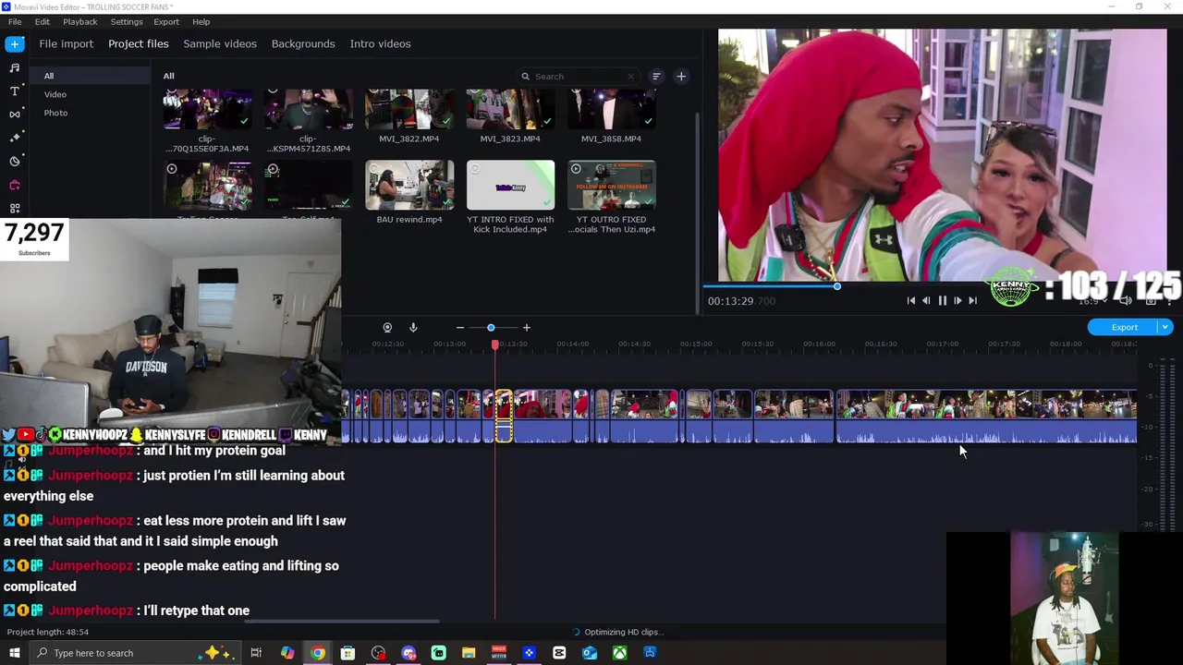Open Outlook from the taskbar
Viewport: 1183px width, 665px height.
tap(590, 653)
